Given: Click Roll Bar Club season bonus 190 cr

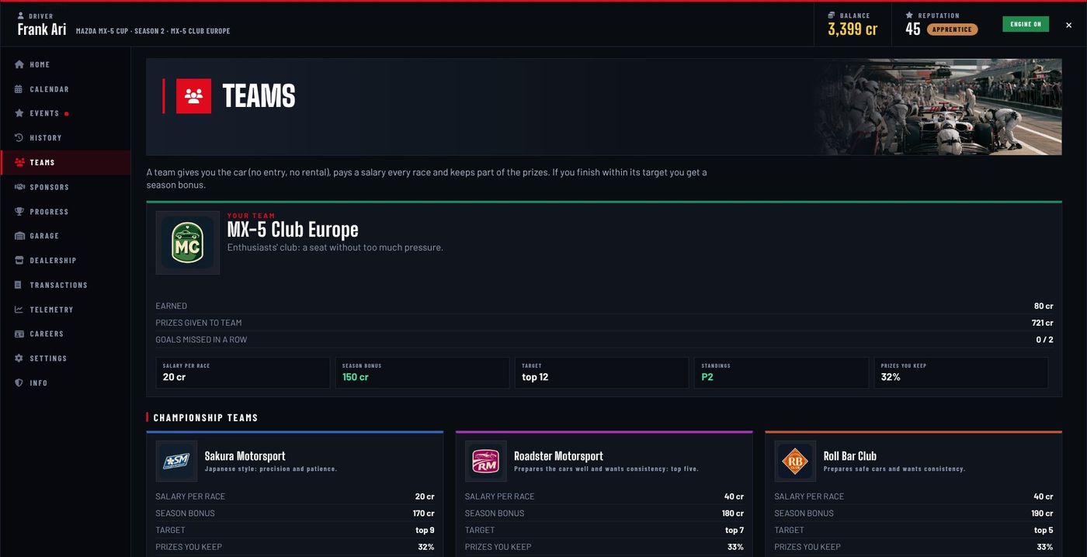Looking at the screenshot, I should point(1042,514).
